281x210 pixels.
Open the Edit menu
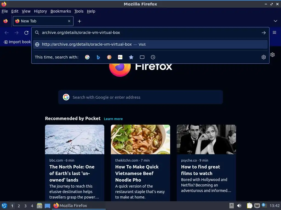point(15,11)
